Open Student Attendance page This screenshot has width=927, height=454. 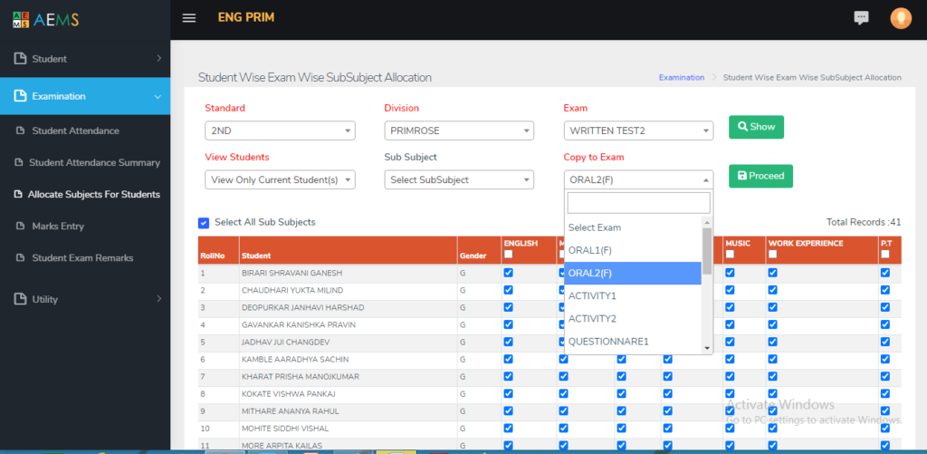76,130
